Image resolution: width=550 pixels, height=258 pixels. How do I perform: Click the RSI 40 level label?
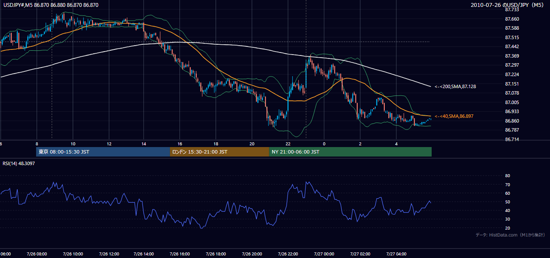coord(507,210)
